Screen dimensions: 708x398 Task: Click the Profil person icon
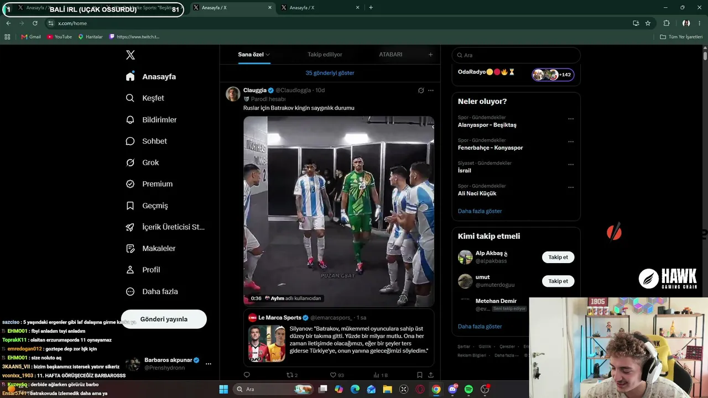[x=131, y=270]
